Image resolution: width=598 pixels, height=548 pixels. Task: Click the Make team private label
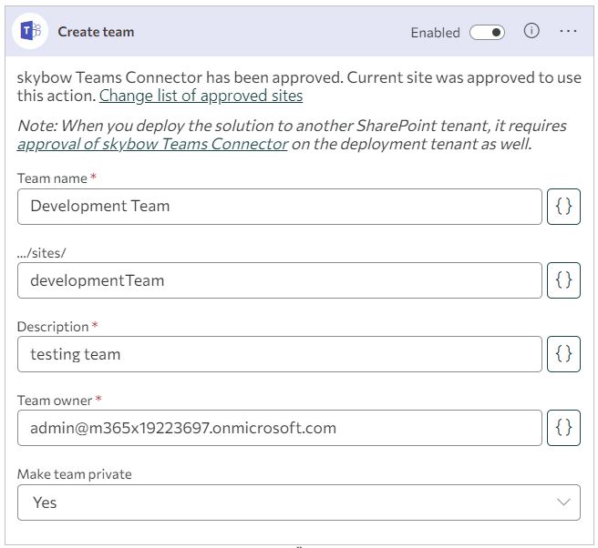(75, 474)
